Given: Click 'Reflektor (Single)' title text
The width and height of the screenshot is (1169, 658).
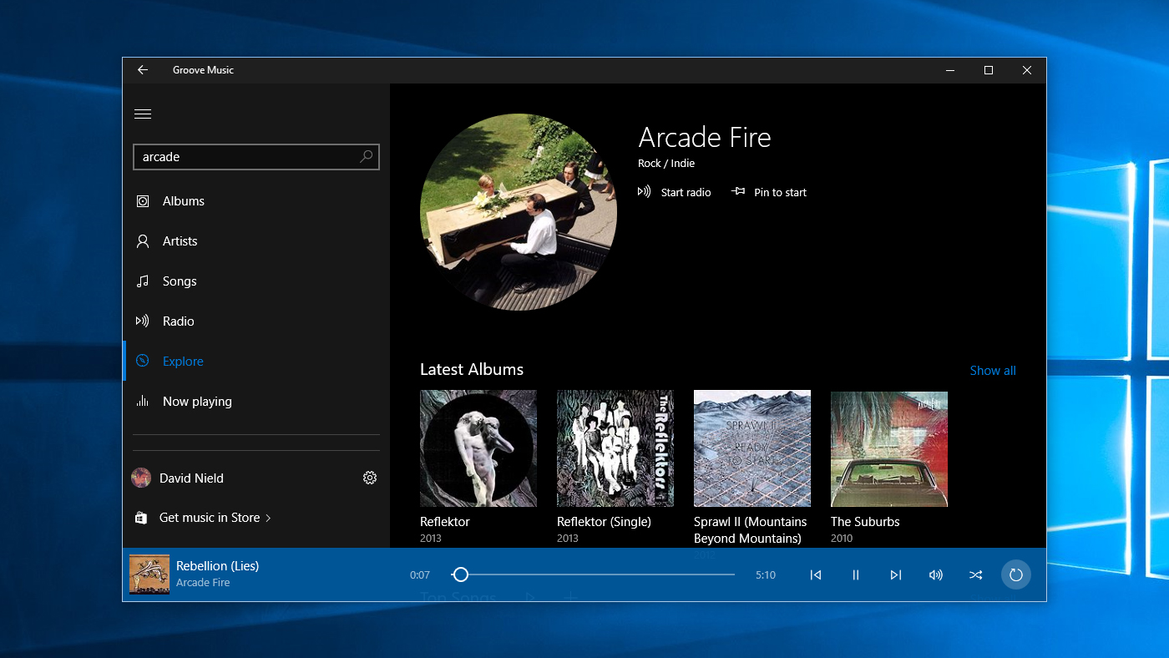Looking at the screenshot, I should (x=604, y=521).
